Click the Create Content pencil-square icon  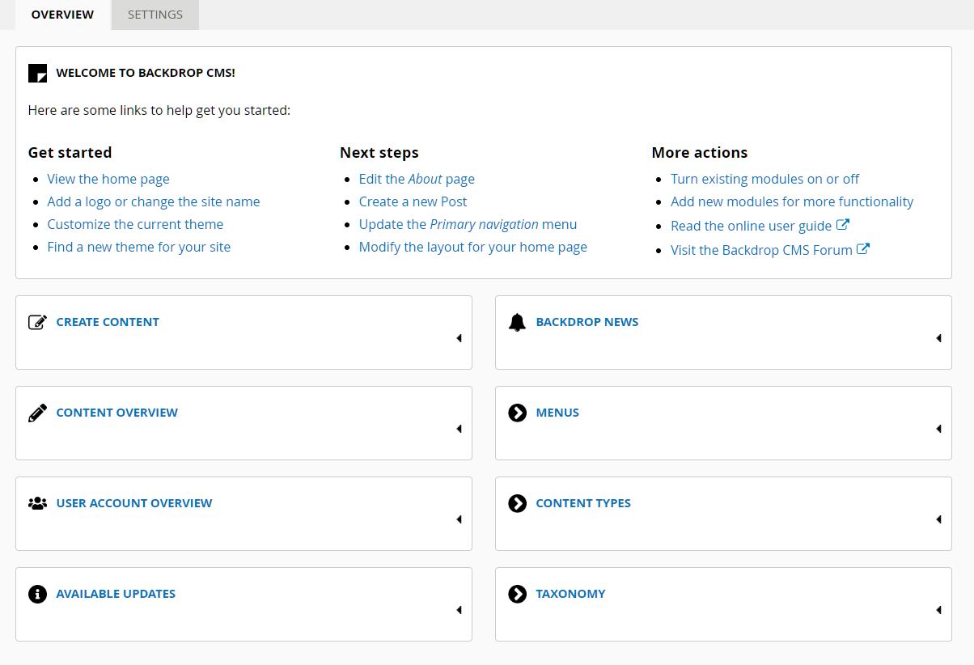[x=37, y=322]
